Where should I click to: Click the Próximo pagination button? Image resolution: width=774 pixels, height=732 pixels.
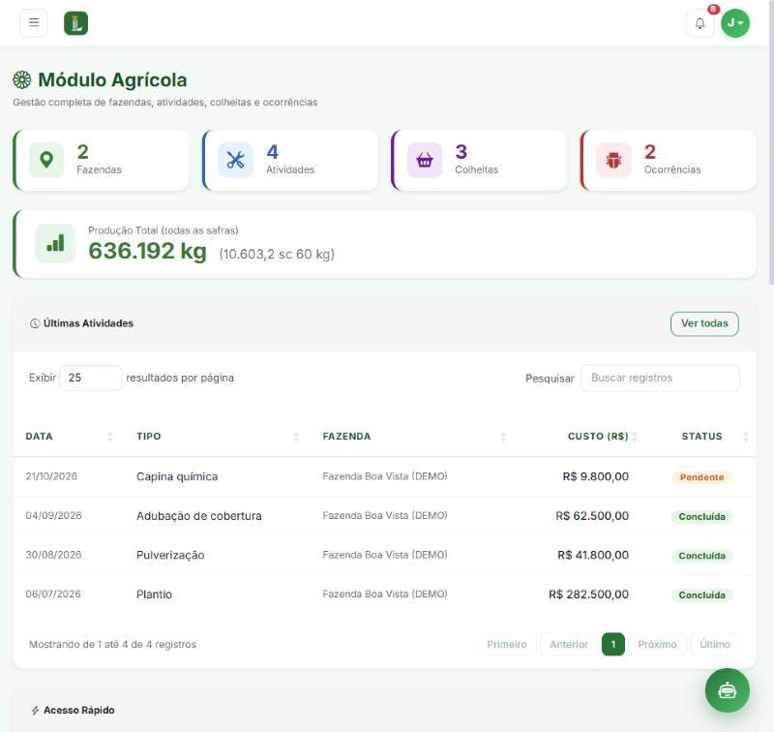point(657,644)
